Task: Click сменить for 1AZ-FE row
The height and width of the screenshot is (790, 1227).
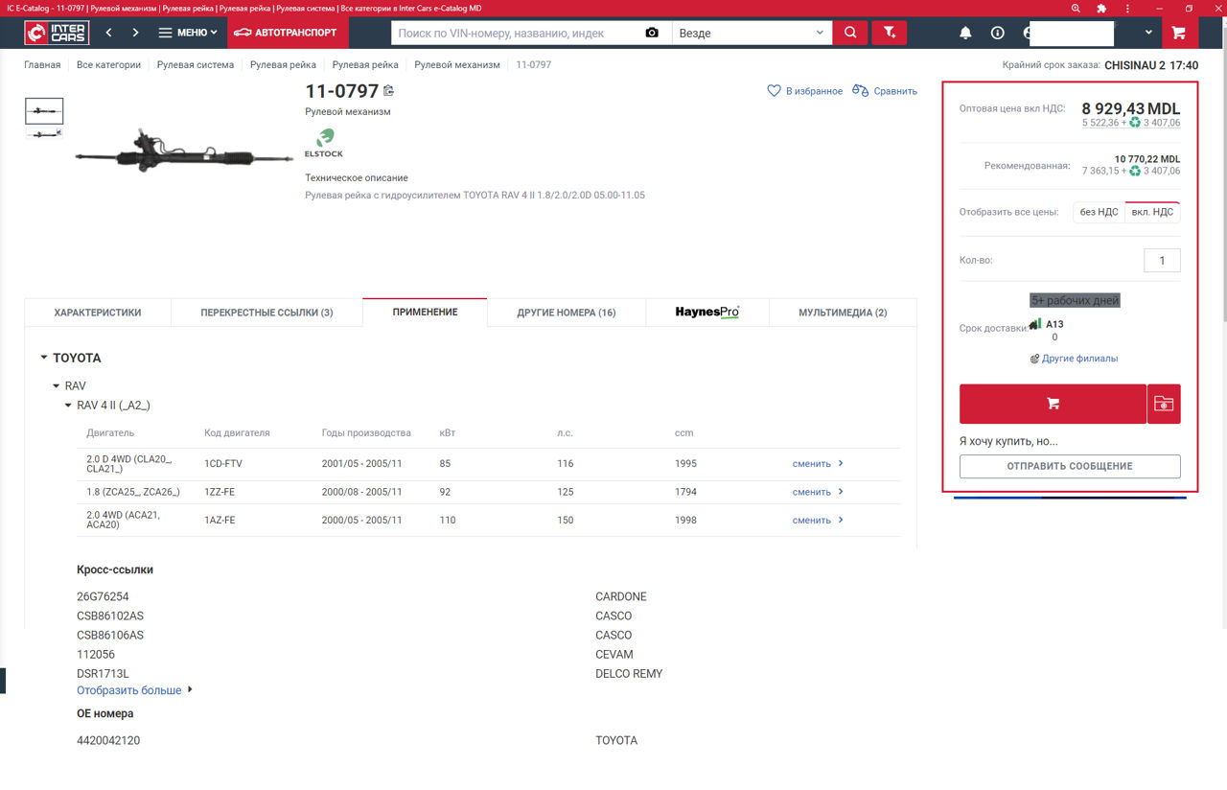Action: [818, 521]
